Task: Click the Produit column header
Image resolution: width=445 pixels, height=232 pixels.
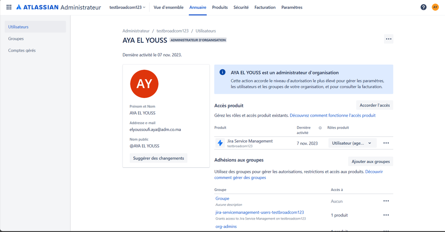Action: point(220,128)
